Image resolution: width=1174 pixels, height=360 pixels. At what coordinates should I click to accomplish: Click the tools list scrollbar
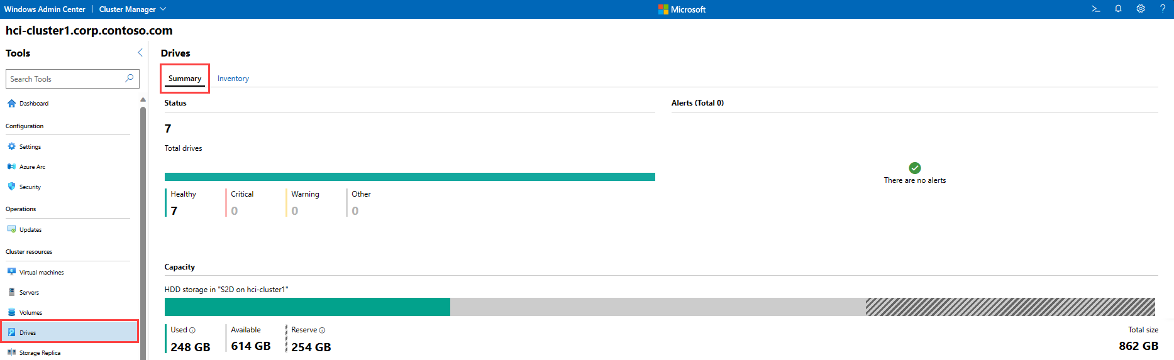click(x=143, y=232)
